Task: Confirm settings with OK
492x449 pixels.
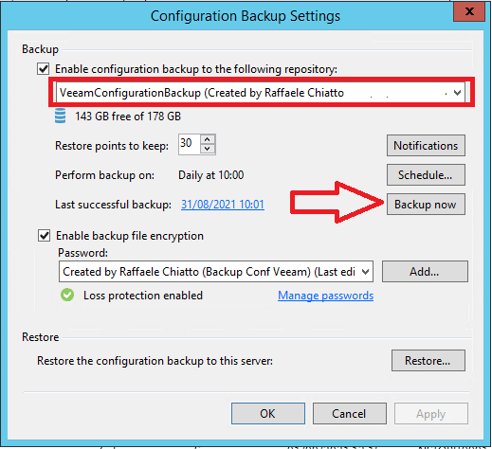Action: coord(268,414)
